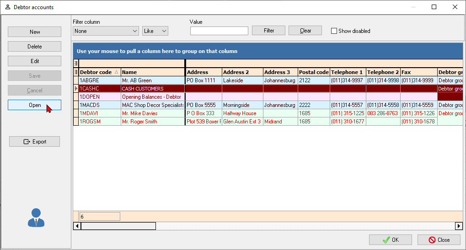Click the Postal code column header

pos(314,72)
